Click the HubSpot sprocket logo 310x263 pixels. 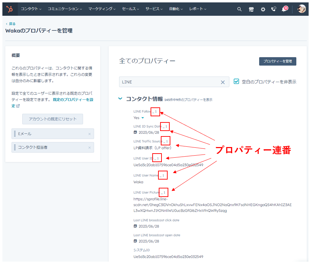(x=10, y=9)
